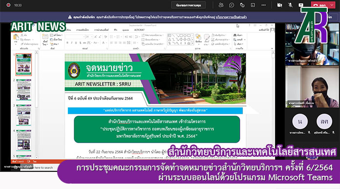The height and width of the screenshot is (189, 340).
Task: Open the ACROBAT ribbon tab
Action: 139,30
